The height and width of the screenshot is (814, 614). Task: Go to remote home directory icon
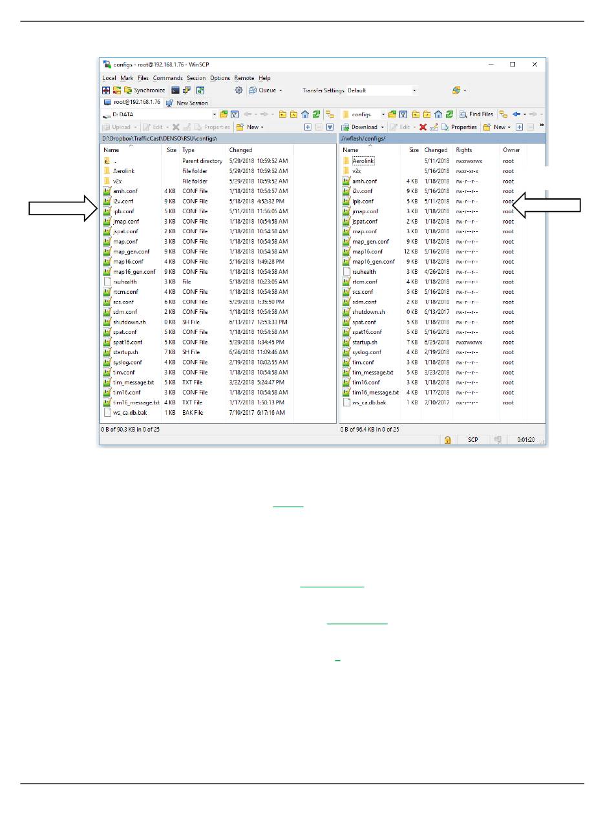click(438, 114)
